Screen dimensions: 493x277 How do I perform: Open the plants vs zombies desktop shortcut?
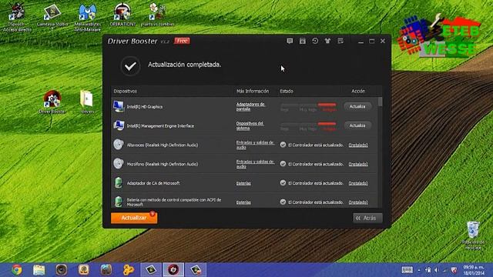point(157,15)
